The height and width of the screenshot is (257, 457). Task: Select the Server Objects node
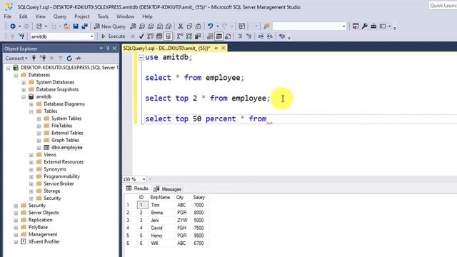[x=44, y=213]
